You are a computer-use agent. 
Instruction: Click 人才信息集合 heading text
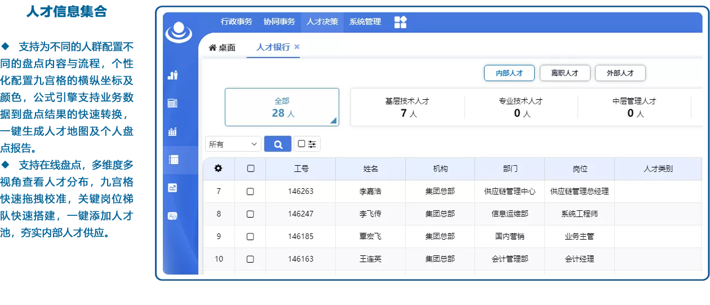[x=66, y=11]
